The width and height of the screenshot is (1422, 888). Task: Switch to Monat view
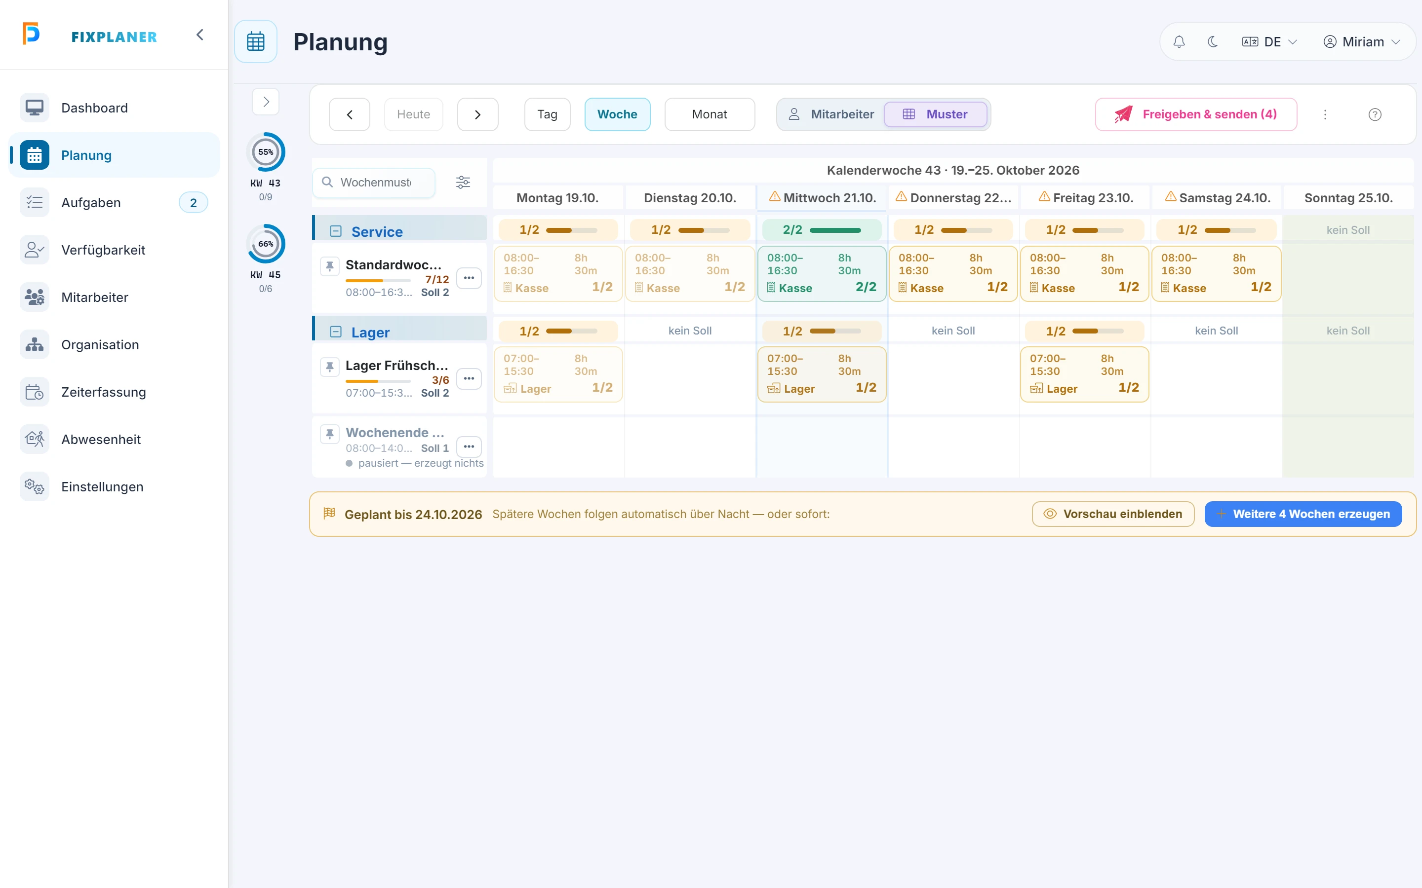click(709, 114)
